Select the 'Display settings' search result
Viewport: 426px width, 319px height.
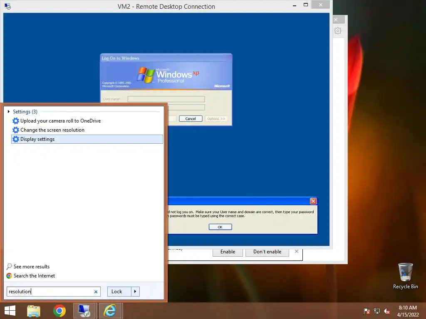[87, 139]
